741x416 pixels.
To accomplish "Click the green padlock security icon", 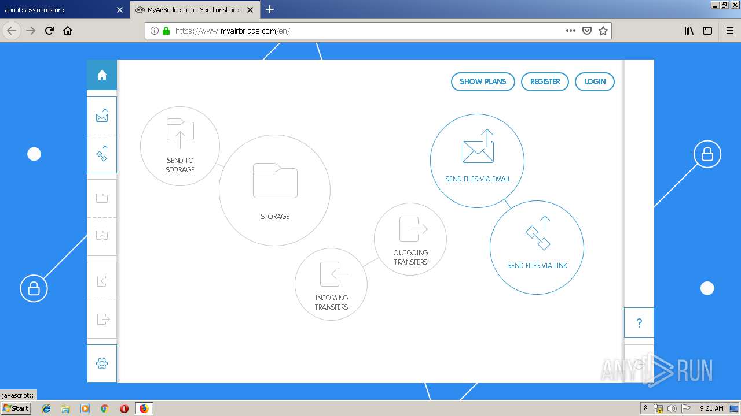I will click(x=166, y=31).
